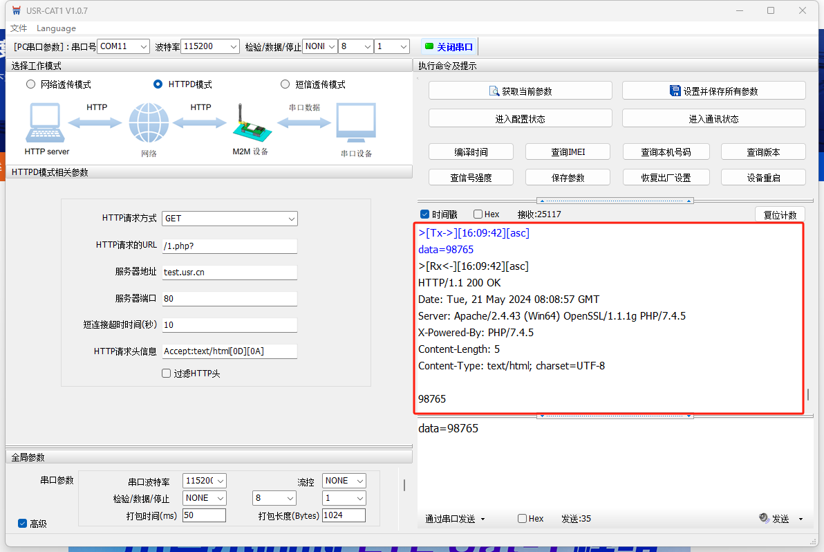This screenshot has width=824, height=552.
Task: Click the green close serial port icon
Action: [x=429, y=46]
